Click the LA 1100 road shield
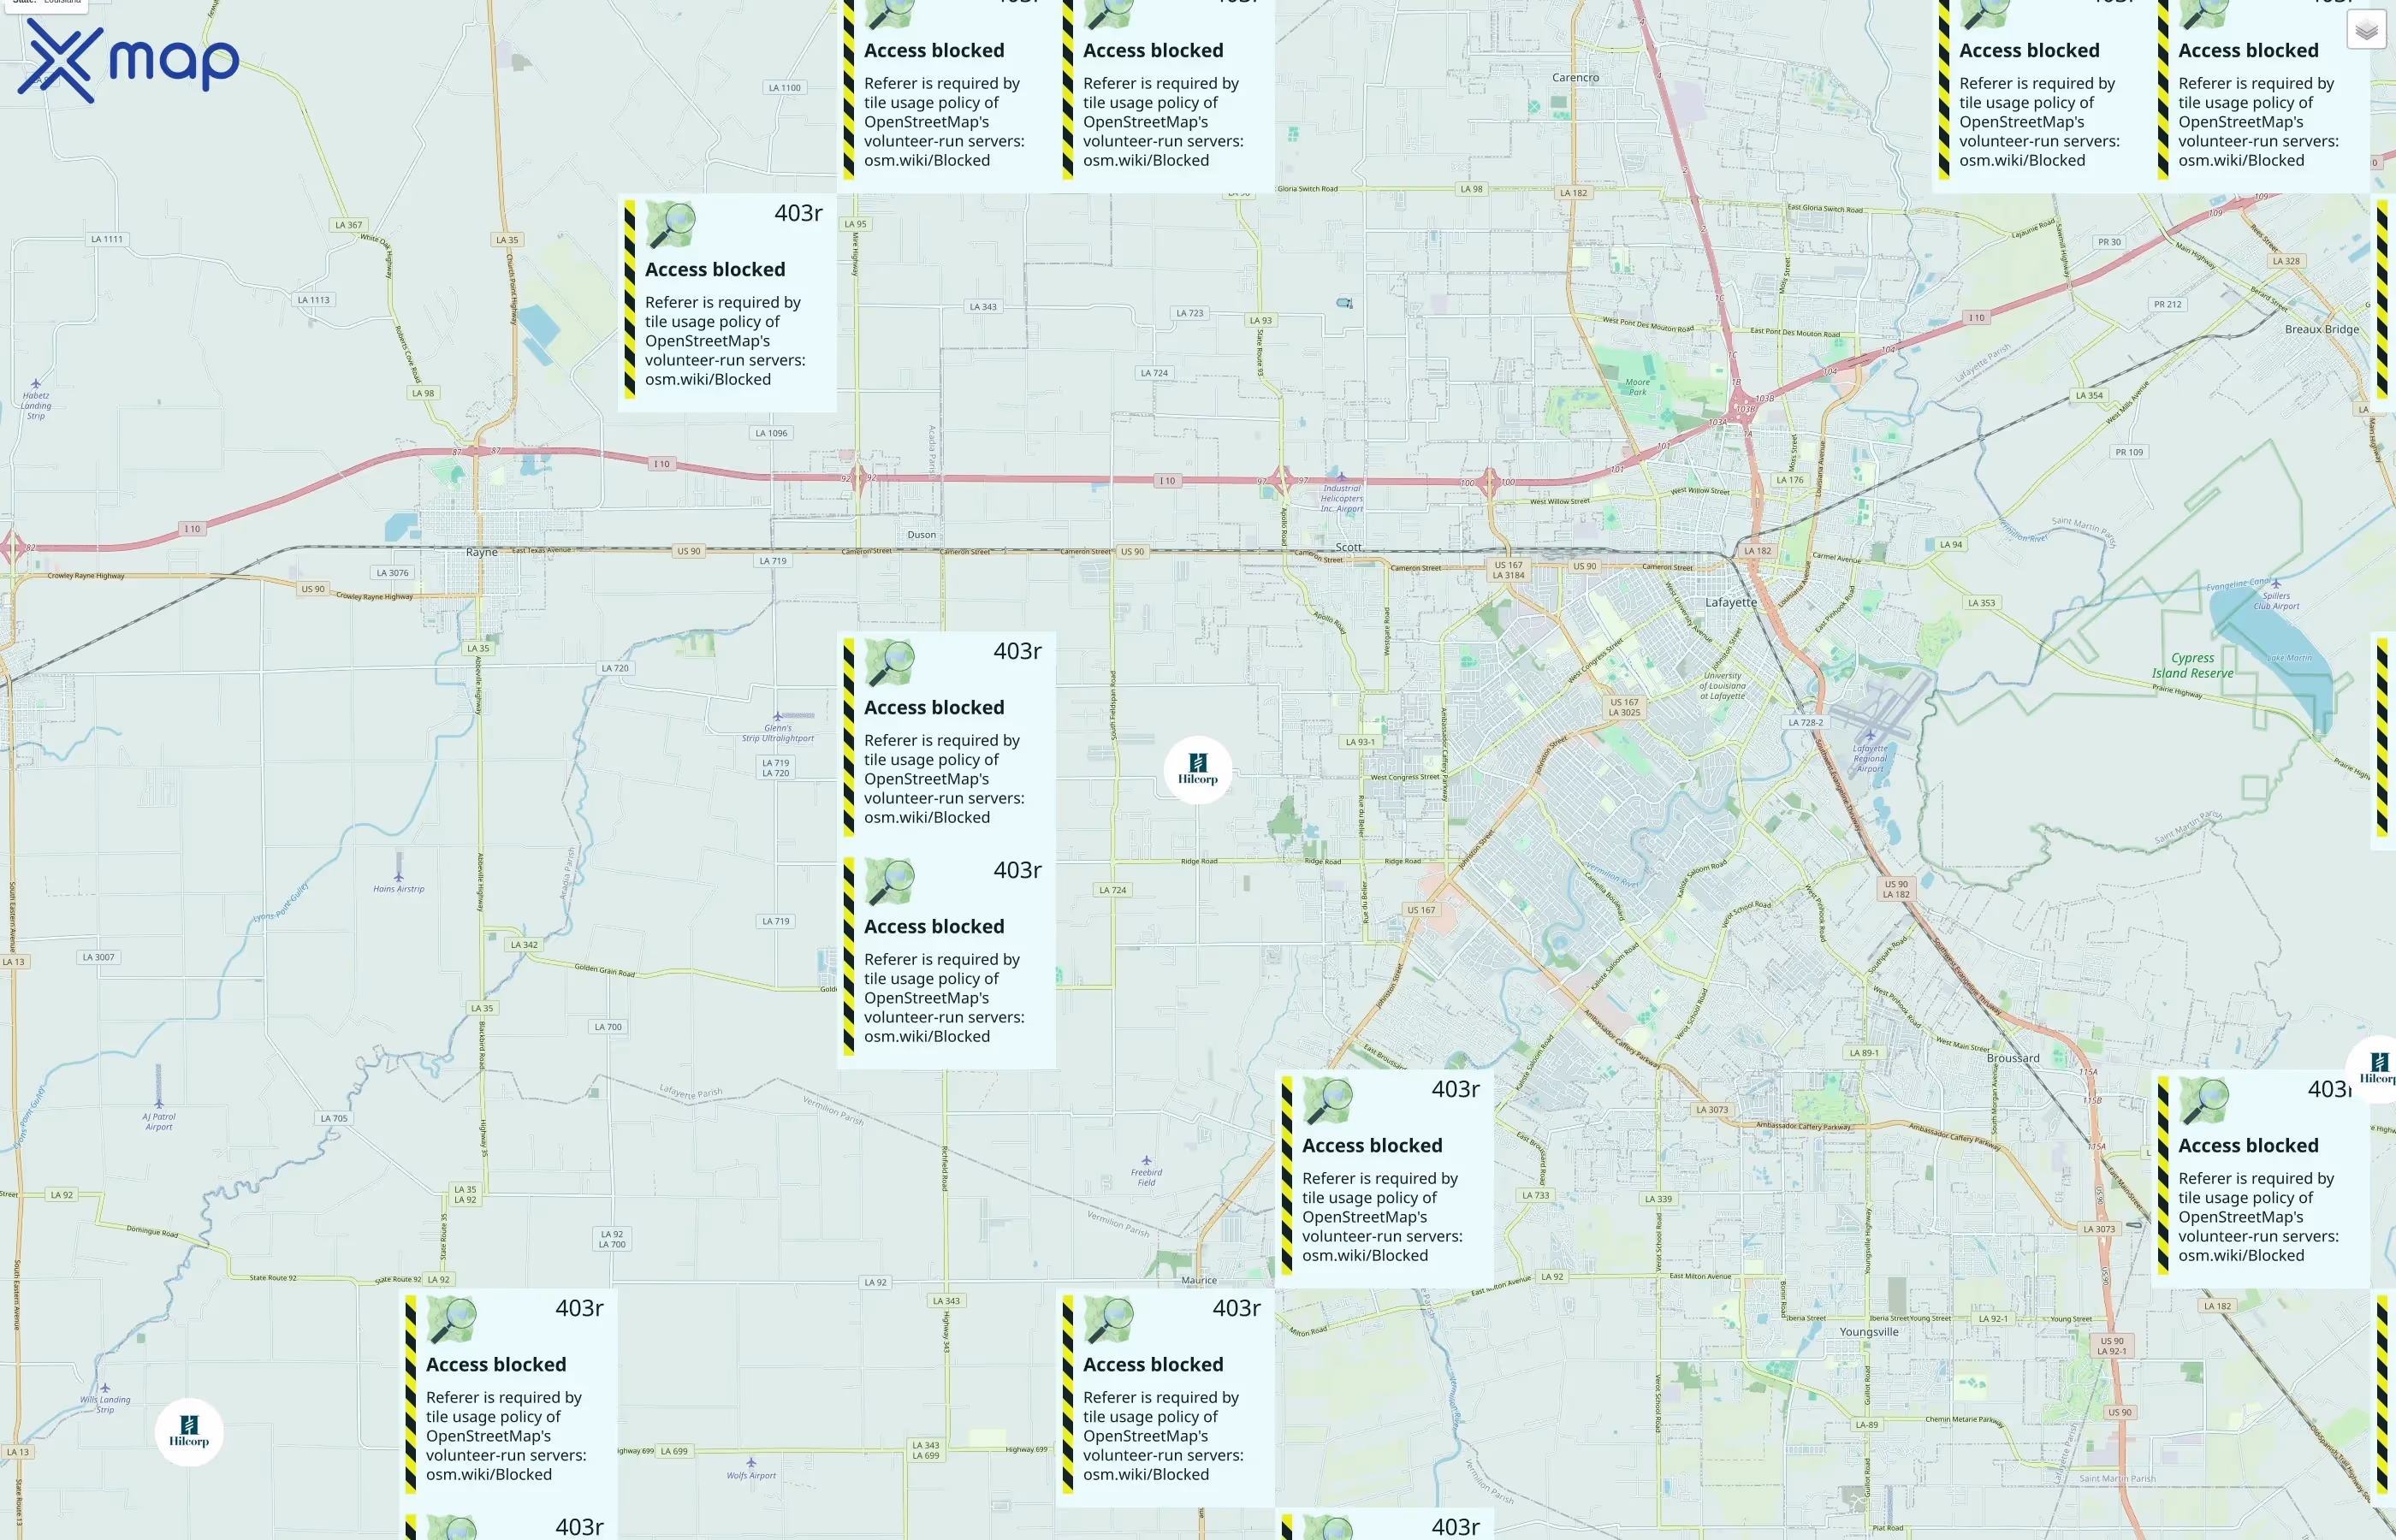 tap(785, 88)
